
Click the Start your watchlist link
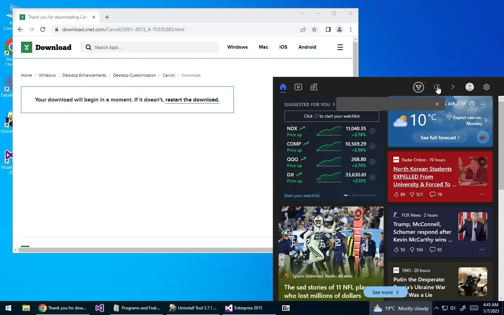pos(302,196)
